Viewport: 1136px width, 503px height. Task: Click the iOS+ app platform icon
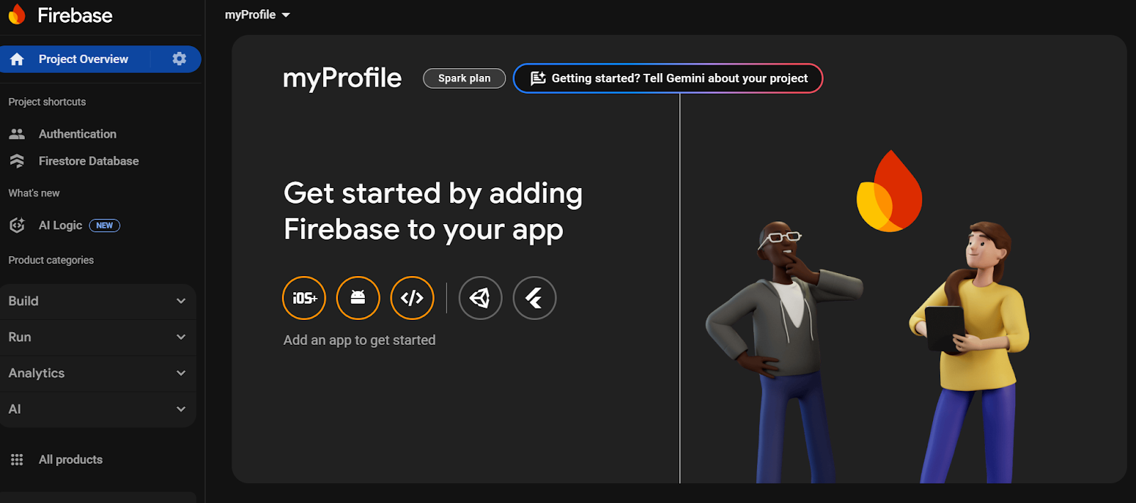point(304,298)
